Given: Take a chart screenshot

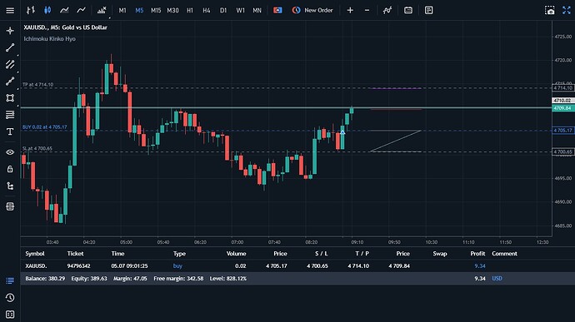Looking at the screenshot, I should [x=550, y=10].
